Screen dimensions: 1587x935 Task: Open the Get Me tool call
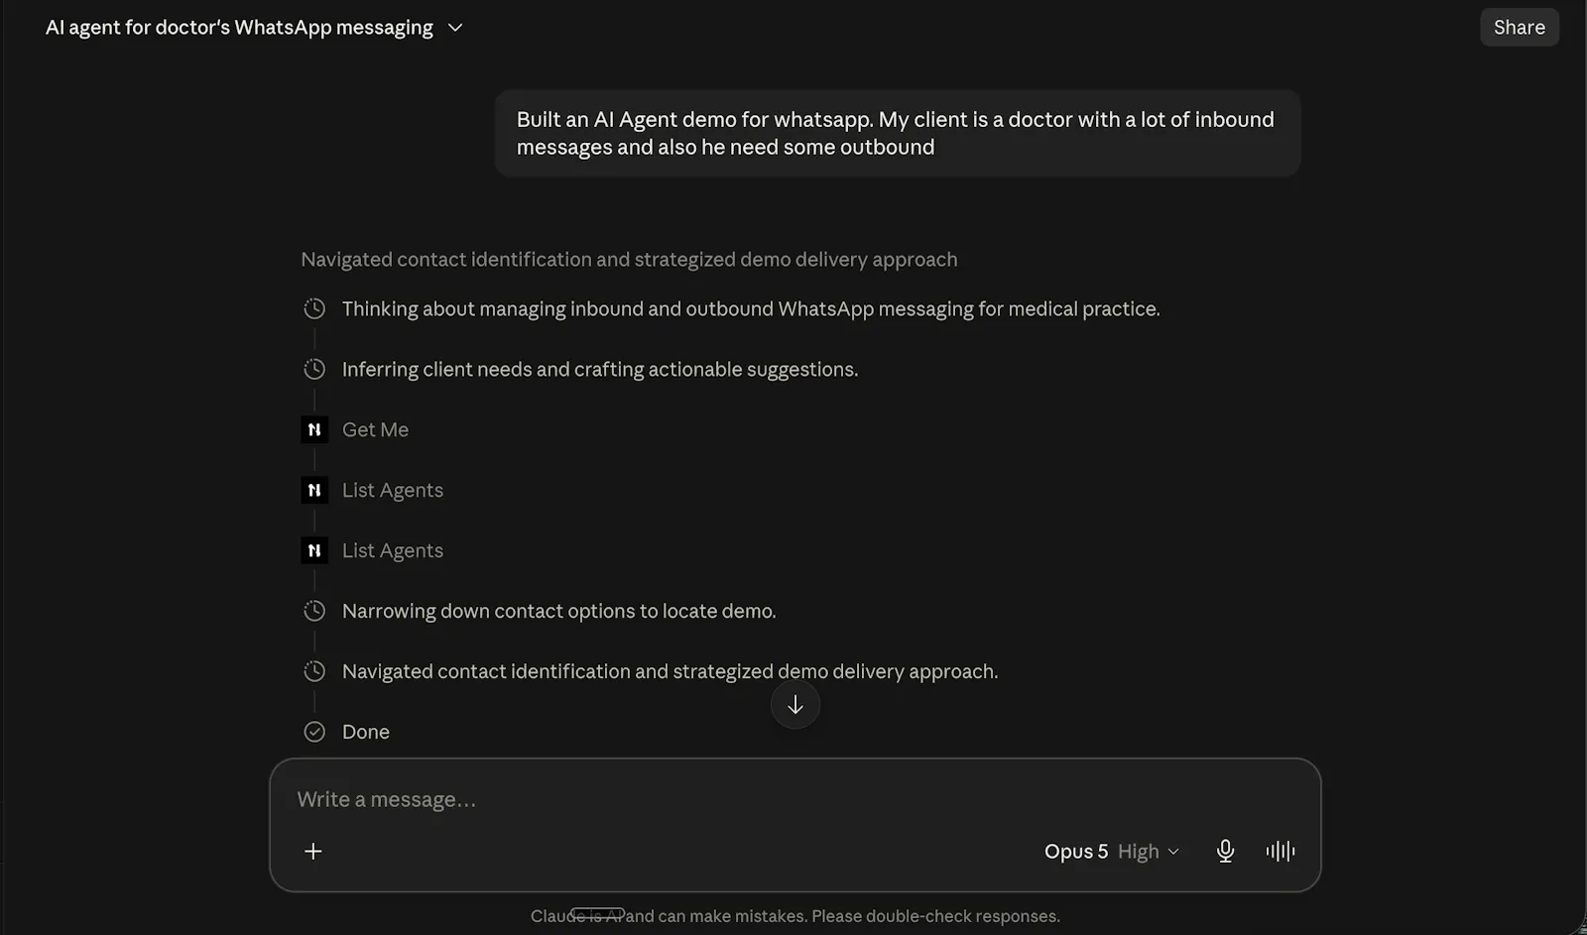[x=375, y=429]
